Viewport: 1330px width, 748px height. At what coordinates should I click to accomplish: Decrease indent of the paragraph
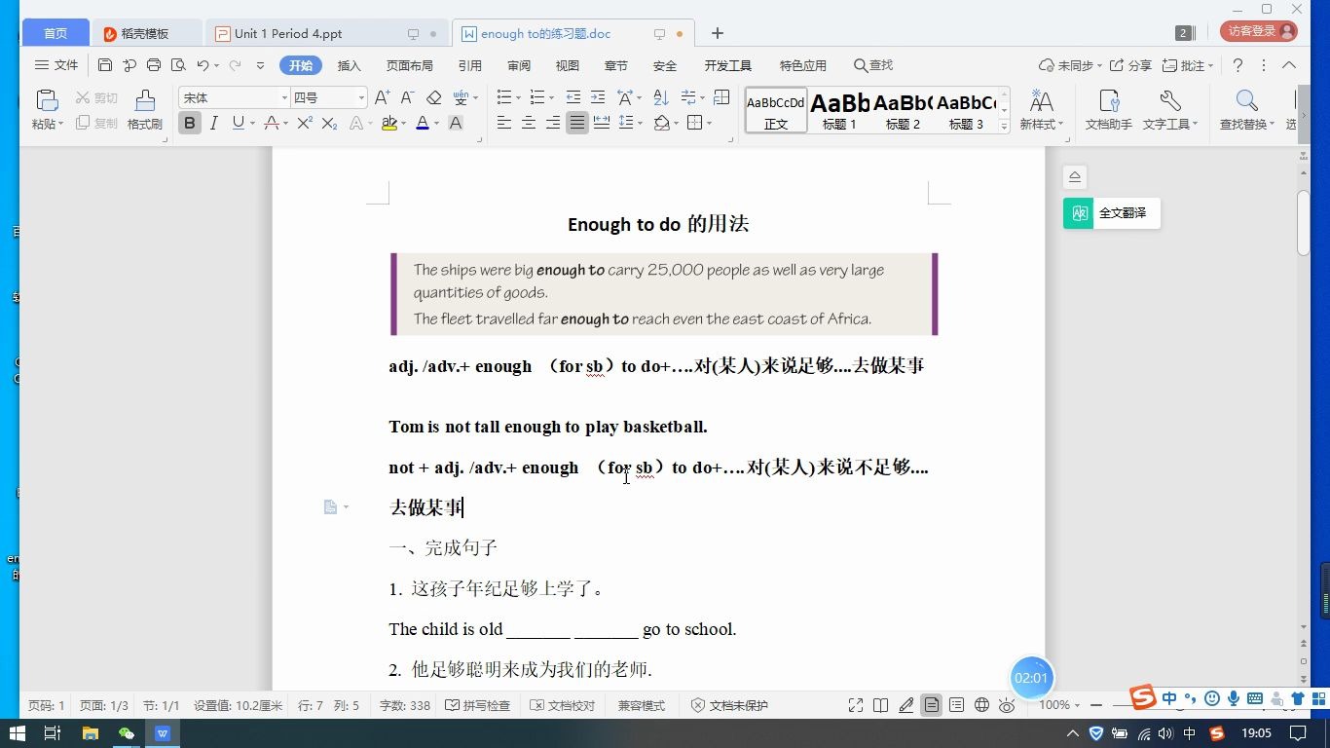point(573,97)
